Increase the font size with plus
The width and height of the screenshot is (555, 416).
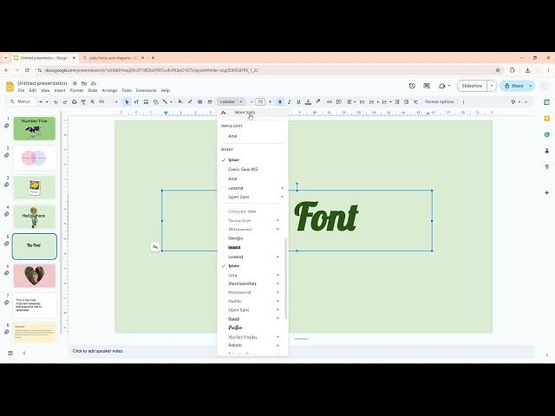click(270, 102)
